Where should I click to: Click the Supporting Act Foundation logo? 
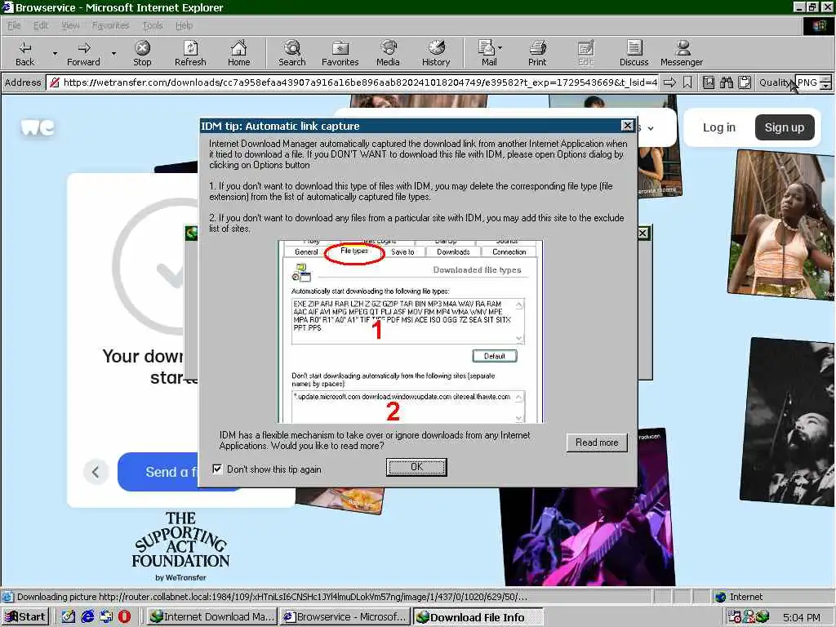(180, 546)
